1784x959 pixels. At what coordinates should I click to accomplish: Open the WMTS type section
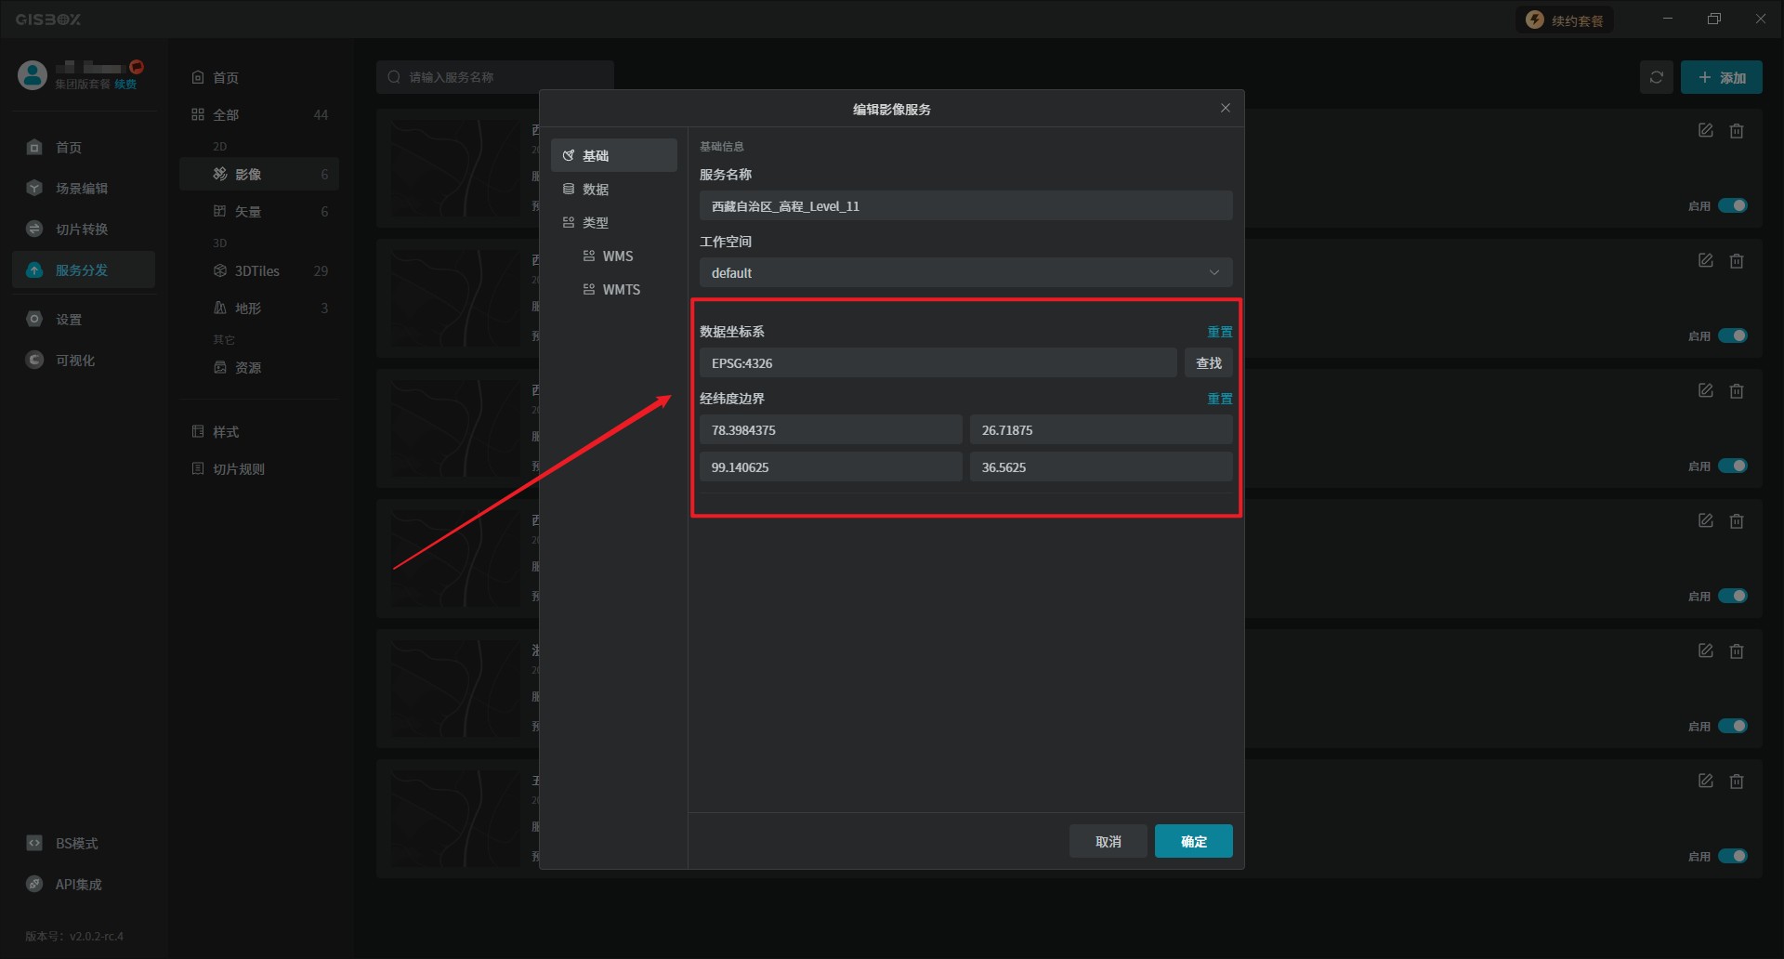coord(621,290)
